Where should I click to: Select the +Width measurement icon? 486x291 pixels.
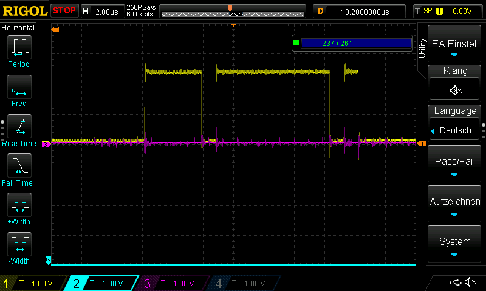click(x=19, y=204)
